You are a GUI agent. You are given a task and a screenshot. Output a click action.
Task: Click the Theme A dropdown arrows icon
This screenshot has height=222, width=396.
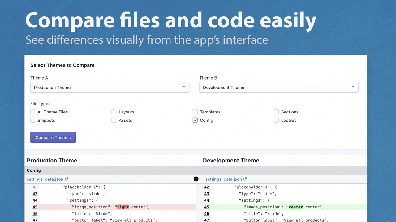click(x=184, y=88)
